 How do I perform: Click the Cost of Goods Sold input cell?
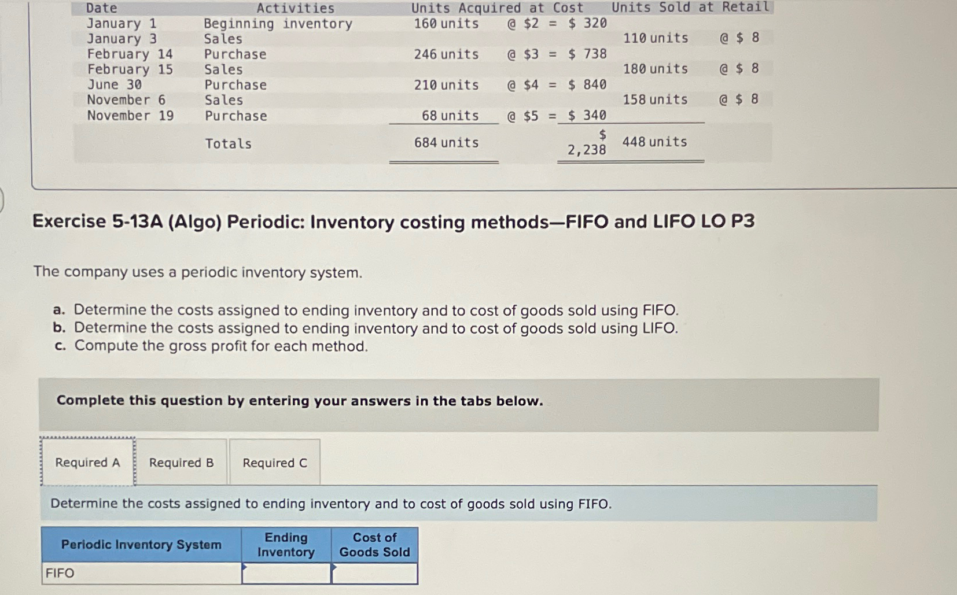[376, 574]
